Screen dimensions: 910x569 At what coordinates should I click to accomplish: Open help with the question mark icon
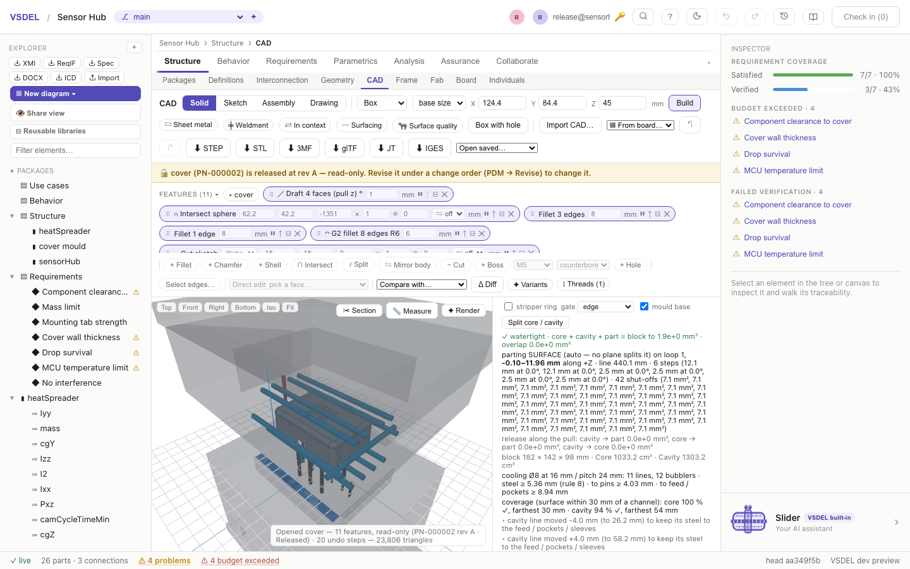coord(670,17)
